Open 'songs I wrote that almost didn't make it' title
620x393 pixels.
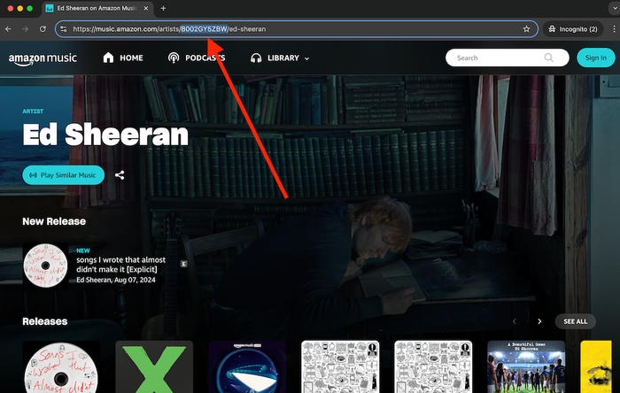[120, 265]
